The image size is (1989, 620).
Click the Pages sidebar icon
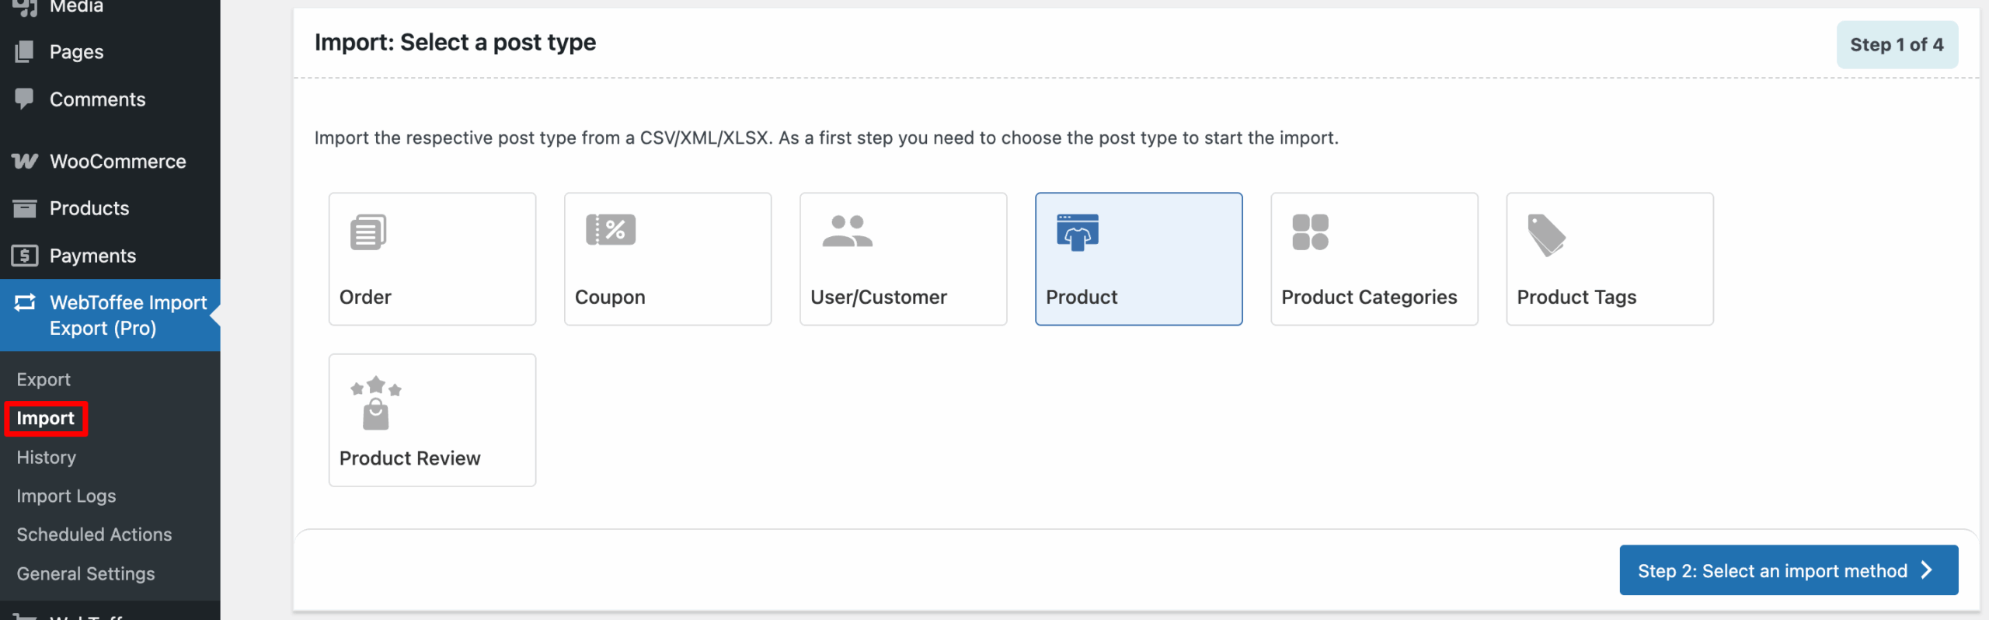(24, 51)
